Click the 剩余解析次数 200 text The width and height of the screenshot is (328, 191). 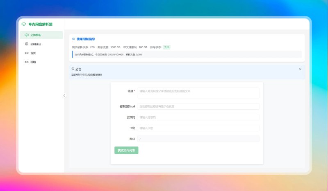(x=83, y=47)
